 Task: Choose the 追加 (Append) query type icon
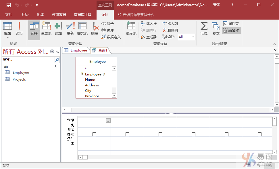point(58,29)
